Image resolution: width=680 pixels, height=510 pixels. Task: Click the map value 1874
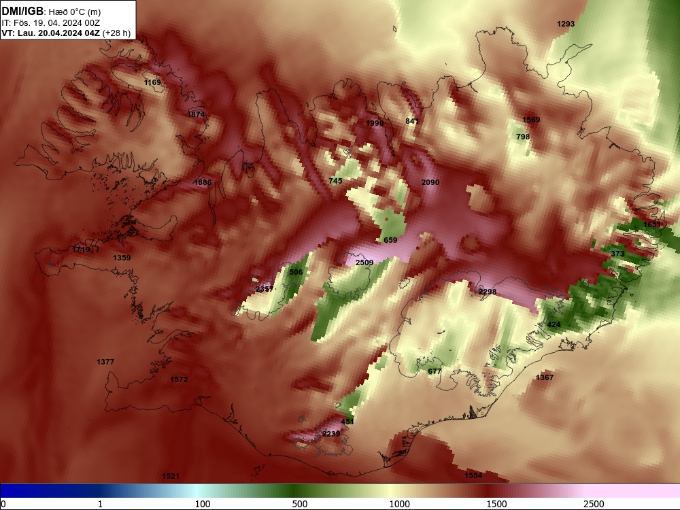pyautogui.click(x=196, y=114)
